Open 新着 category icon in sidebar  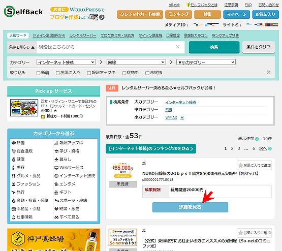click(x=14, y=143)
